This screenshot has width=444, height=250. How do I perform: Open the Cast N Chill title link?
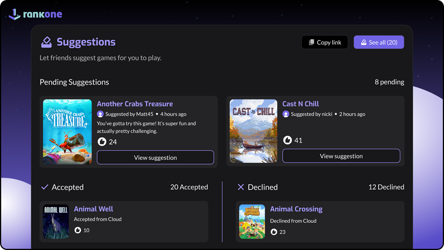[300, 104]
